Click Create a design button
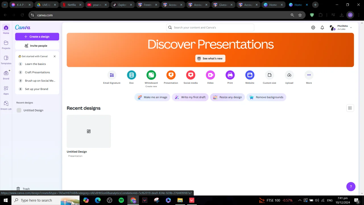This screenshot has width=364, height=205. (x=37, y=36)
